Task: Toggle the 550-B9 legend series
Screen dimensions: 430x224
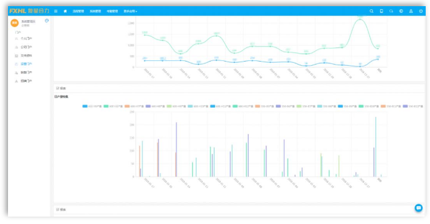Action: pyautogui.click(x=347, y=106)
